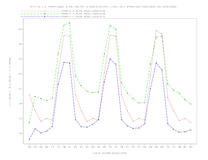
Task: Click the circle marker on green legend line
Action: pyautogui.click(x=45, y=14)
